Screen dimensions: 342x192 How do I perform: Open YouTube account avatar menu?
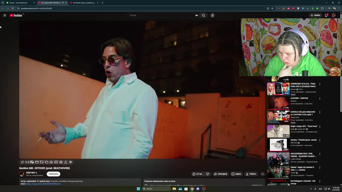333,15
